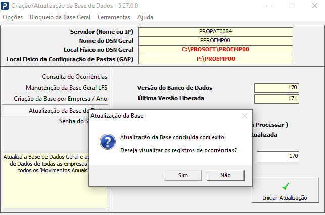
Task: Click 'Atualização da Base concluída com êxito.' text
Action: [173, 137]
